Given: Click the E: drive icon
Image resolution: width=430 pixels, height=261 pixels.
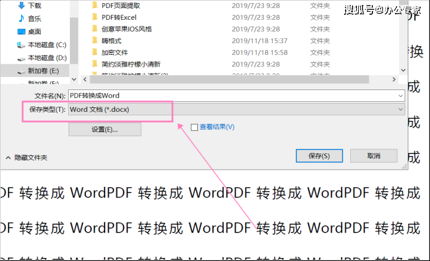Looking at the screenshot, I should pos(21,72).
